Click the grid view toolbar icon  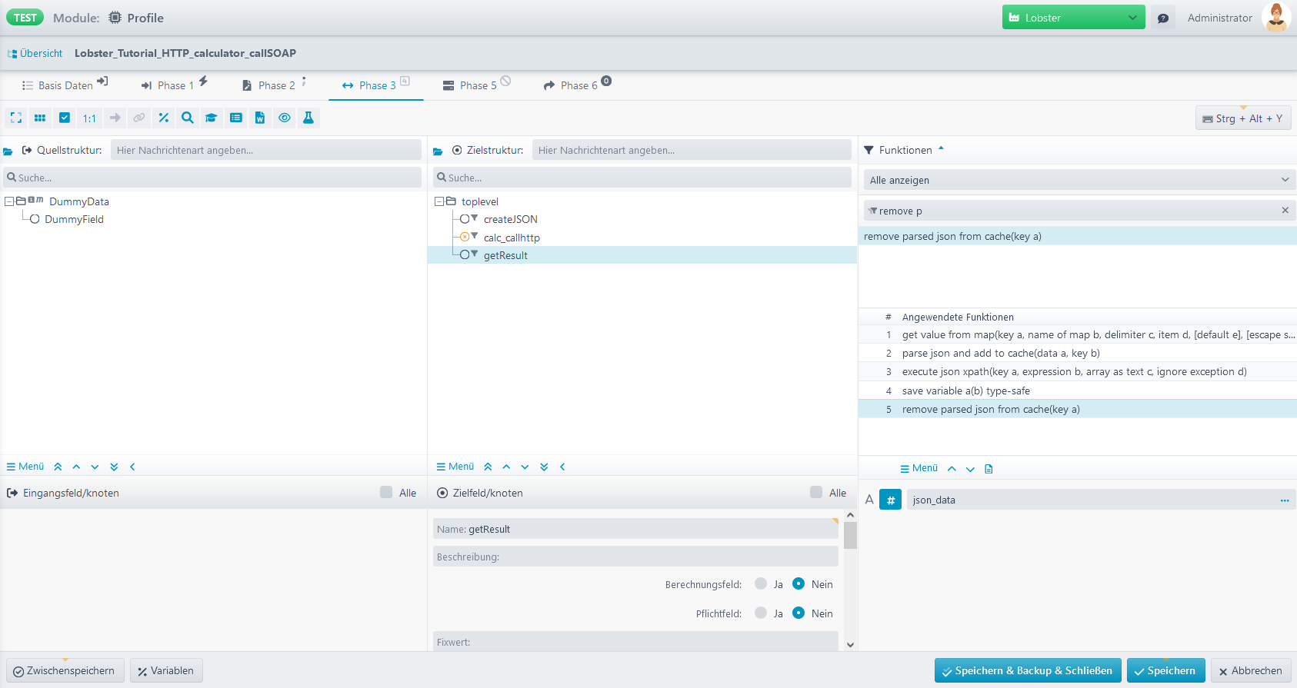tap(40, 118)
